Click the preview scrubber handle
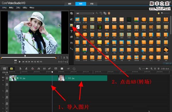The width and height of the screenshot is (172, 112). 25,56
